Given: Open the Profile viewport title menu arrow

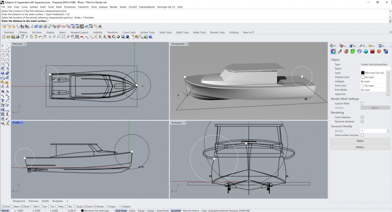Looking at the screenshot, I should (x=23, y=123).
